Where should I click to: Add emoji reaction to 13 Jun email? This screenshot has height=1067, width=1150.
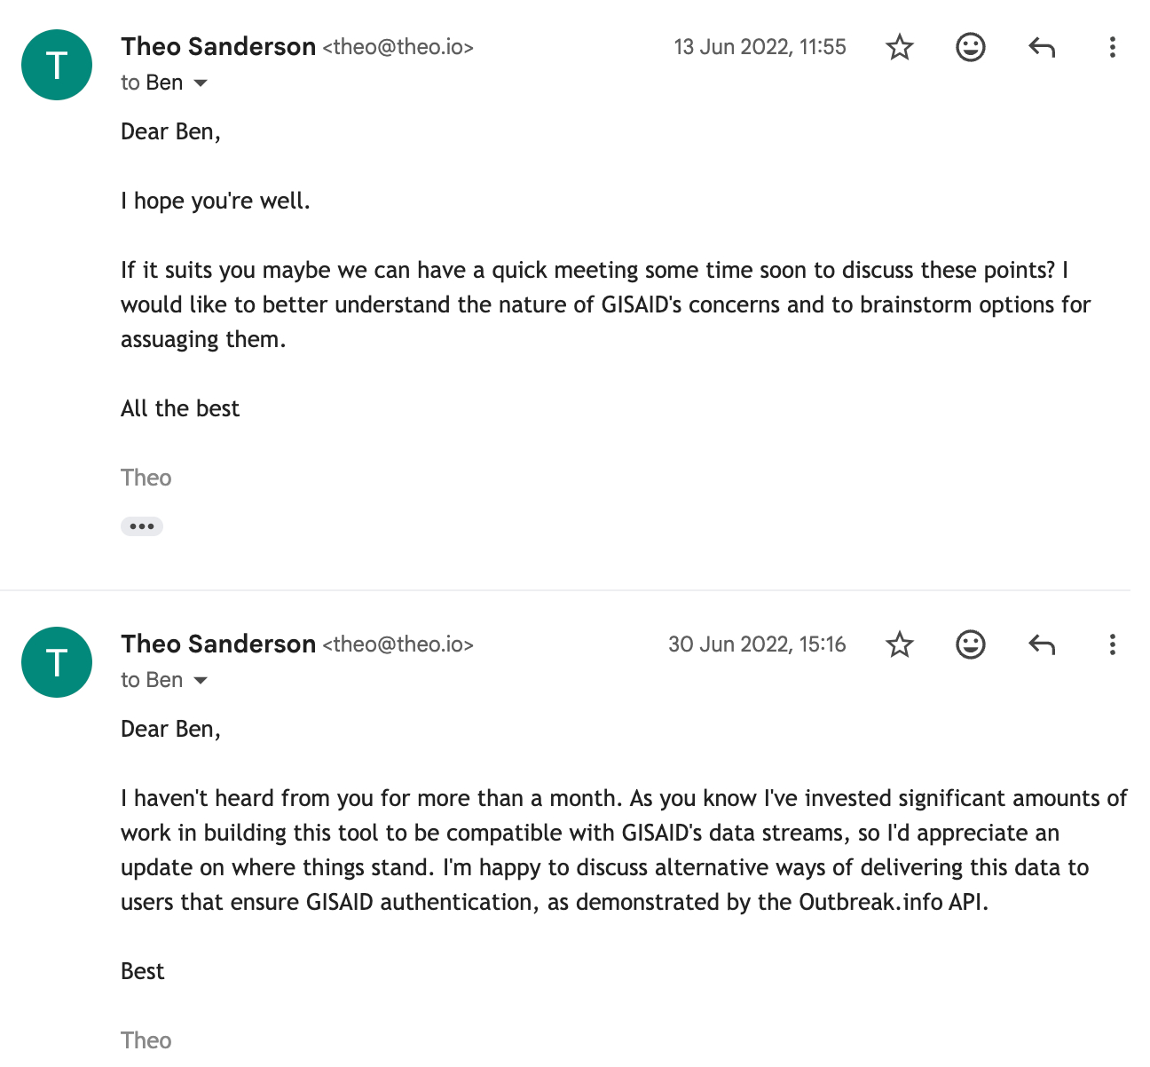click(x=971, y=47)
